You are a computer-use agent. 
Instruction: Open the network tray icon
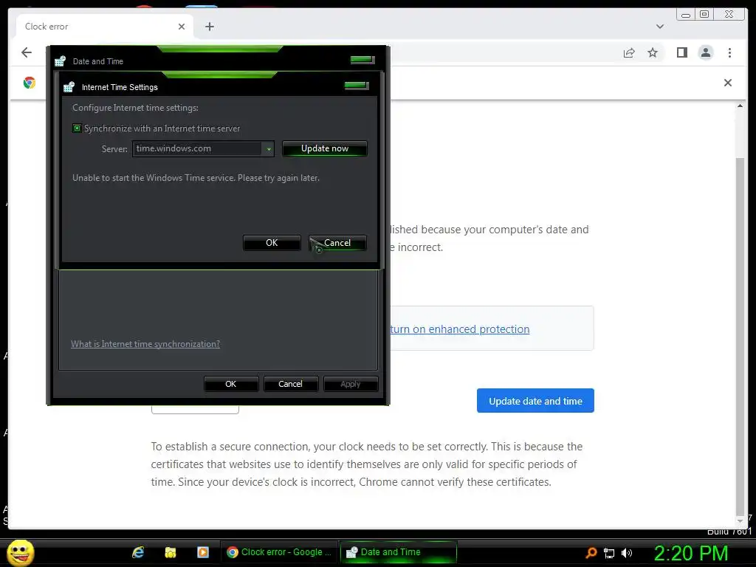609,553
